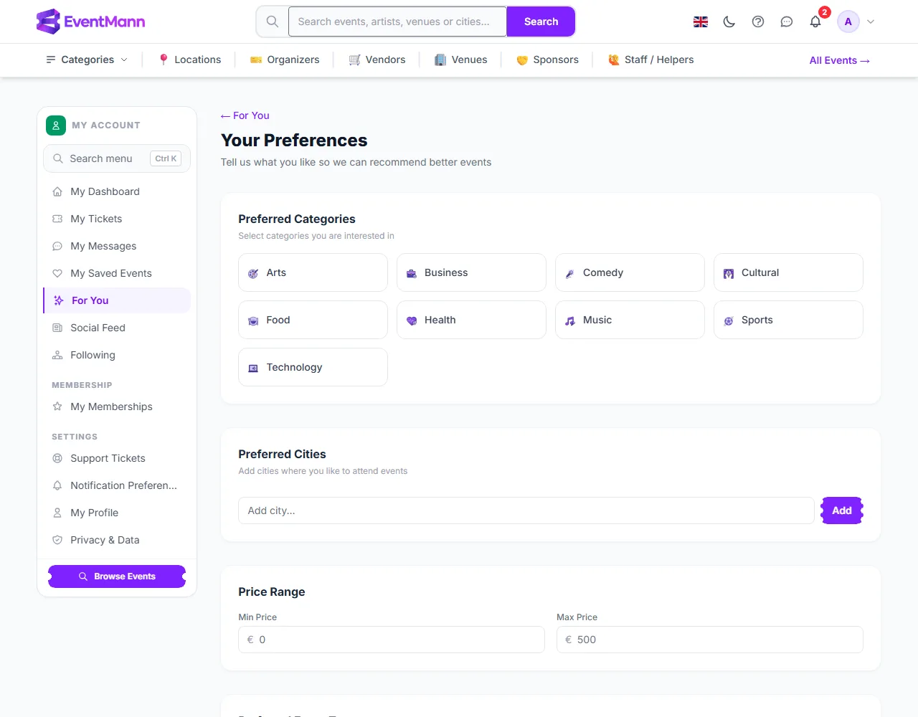Open My Tickets in the sidebar
918x717 pixels.
(x=117, y=219)
